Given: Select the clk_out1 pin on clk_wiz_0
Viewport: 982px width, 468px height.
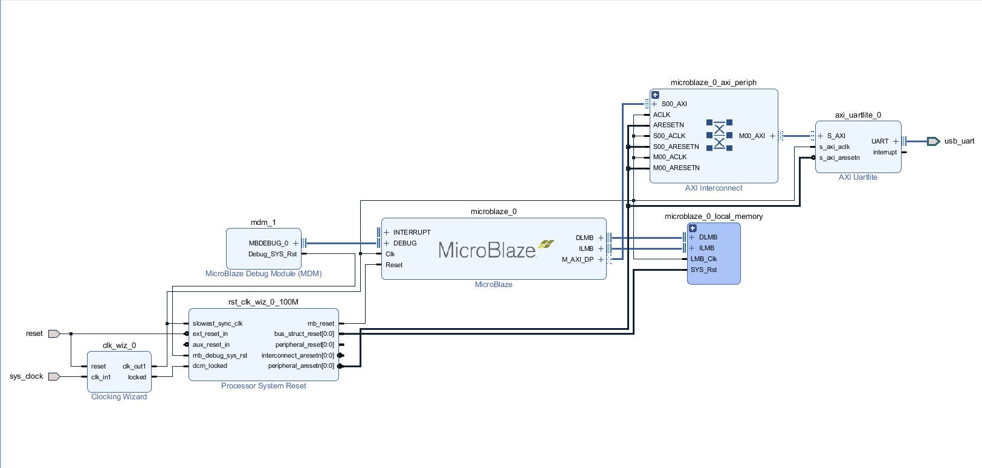Looking at the screenshot, I should tap(134, 366).
